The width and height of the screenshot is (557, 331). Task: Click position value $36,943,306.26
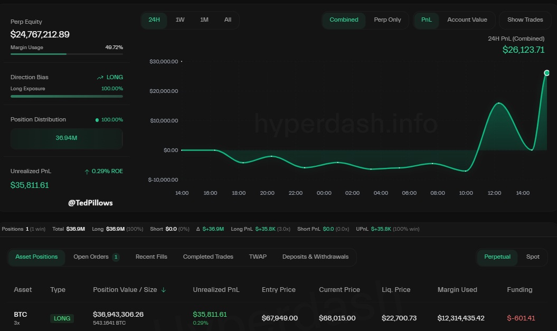pos(118,315)
